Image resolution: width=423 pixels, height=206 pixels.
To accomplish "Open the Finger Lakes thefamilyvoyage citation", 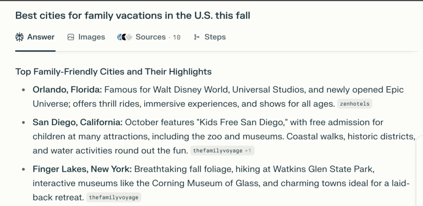I will [x=114, y=198].
